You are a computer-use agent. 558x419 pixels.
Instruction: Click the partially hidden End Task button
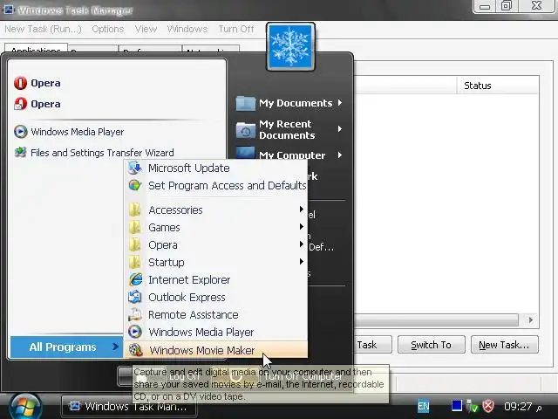[372, 345]
